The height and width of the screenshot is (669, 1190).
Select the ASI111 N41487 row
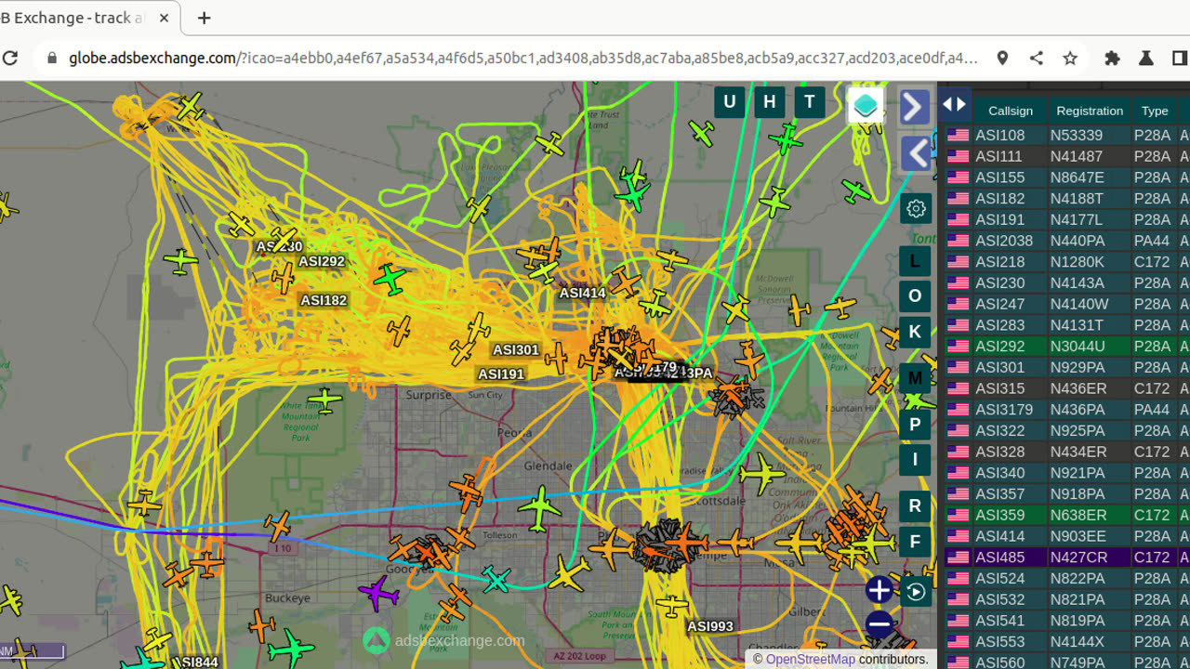[1066, 156]
